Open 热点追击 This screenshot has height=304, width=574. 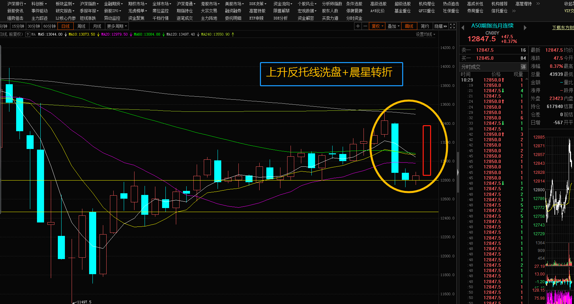451,4
